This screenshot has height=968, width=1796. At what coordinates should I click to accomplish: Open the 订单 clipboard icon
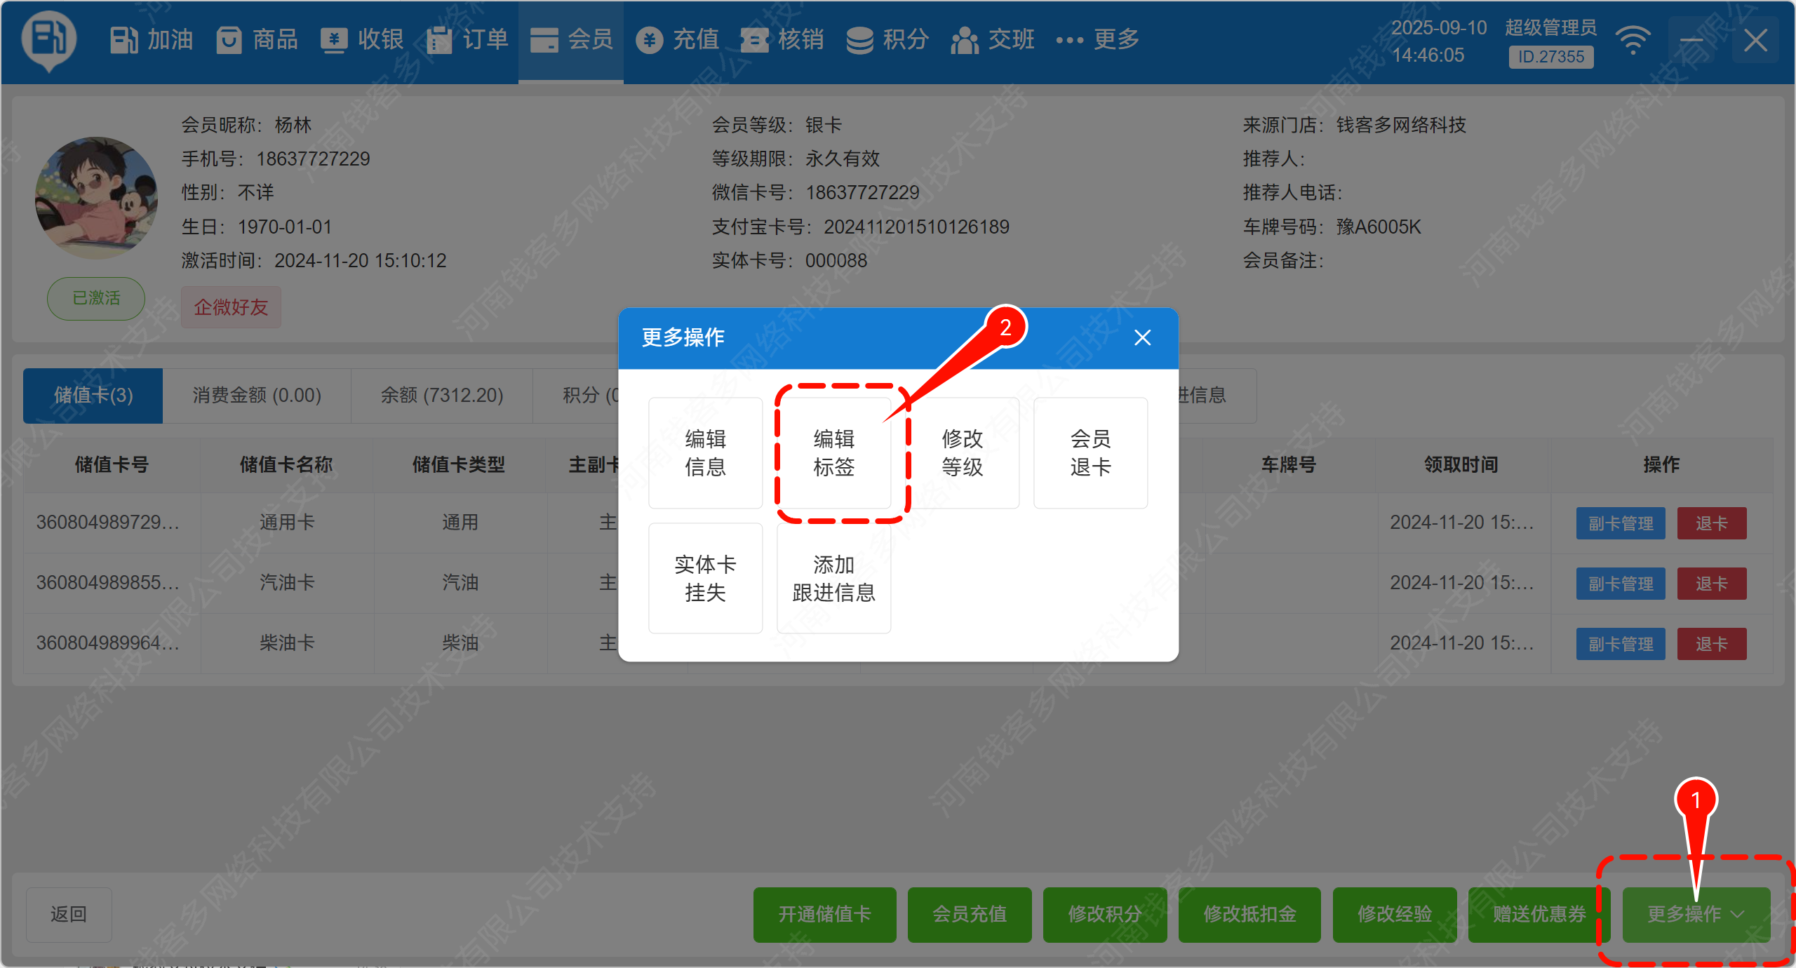pos(439,40)
